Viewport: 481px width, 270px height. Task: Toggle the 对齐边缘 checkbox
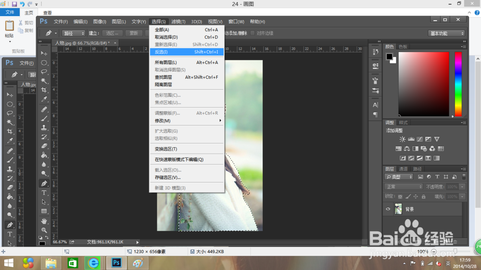(253, 33)
